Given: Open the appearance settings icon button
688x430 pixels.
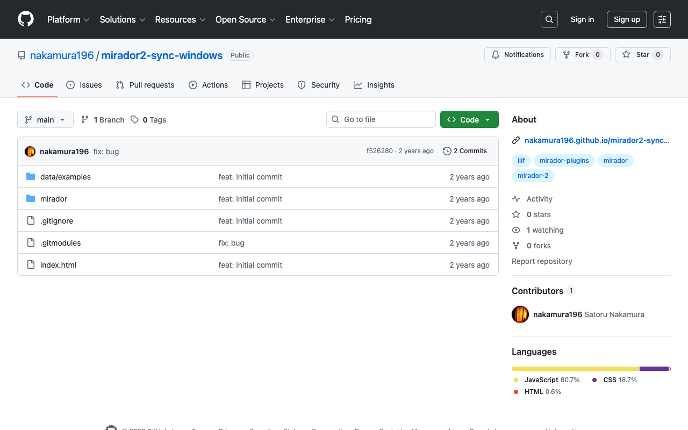Looking at the screenshot, I should (662, 19).
